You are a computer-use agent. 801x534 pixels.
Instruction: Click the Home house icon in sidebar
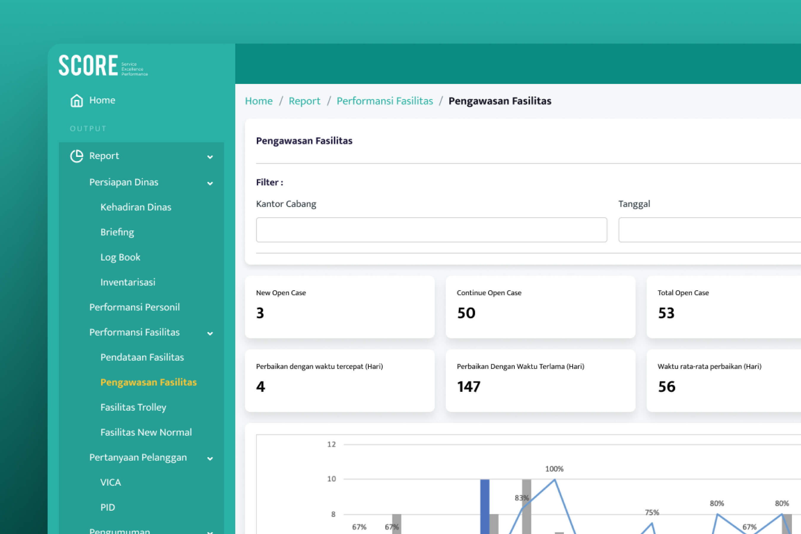[77, 101]
